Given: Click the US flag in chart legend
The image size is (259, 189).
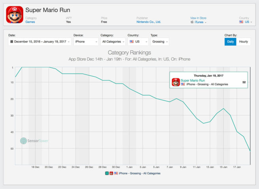Looking at the screenshot, I should point(116,173).
